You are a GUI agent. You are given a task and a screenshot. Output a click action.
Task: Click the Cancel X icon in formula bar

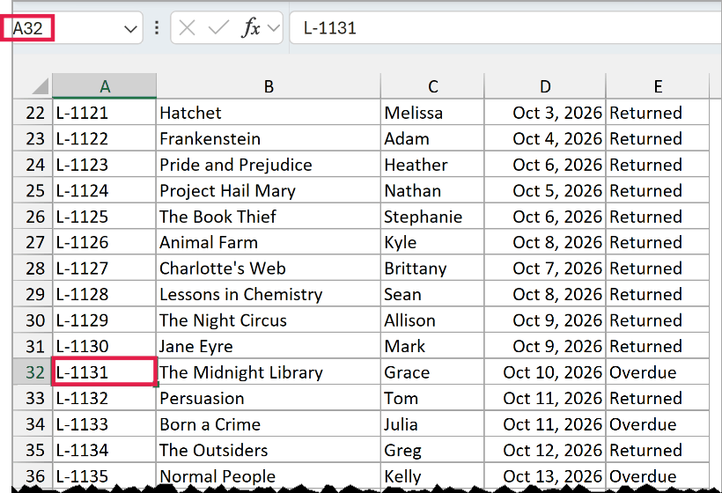click(187, 28)
